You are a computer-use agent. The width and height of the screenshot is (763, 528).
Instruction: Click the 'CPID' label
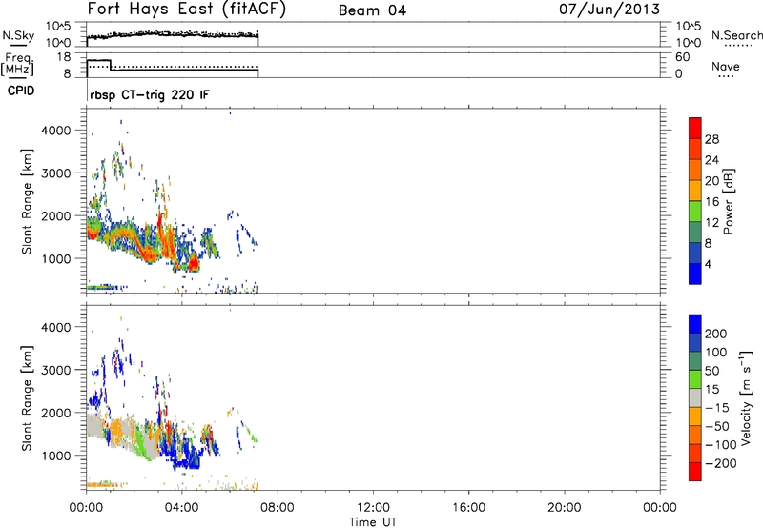point(21,91)
